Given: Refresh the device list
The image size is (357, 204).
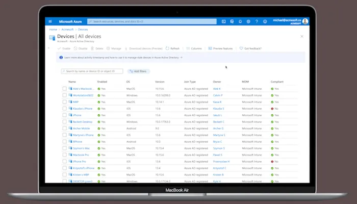Looking at the screenshot, I should coord(172,48).
